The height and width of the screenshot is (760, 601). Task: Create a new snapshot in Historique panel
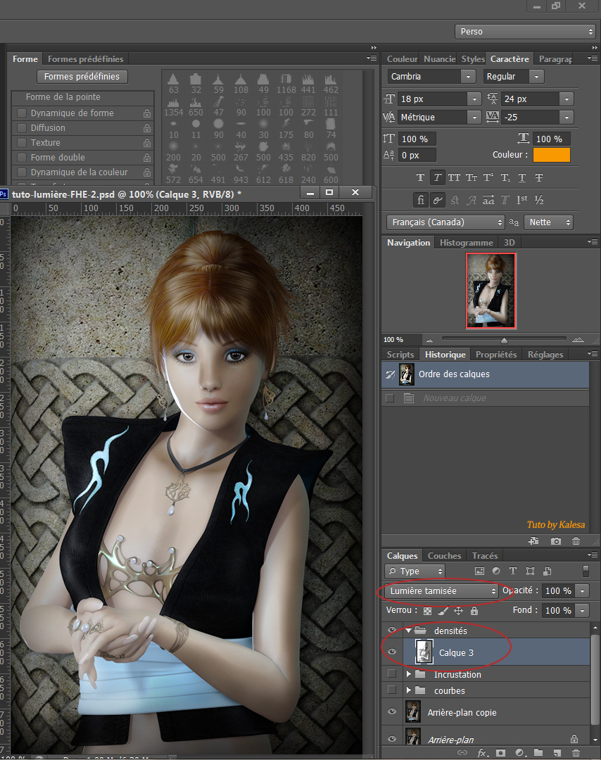[556, 541]
